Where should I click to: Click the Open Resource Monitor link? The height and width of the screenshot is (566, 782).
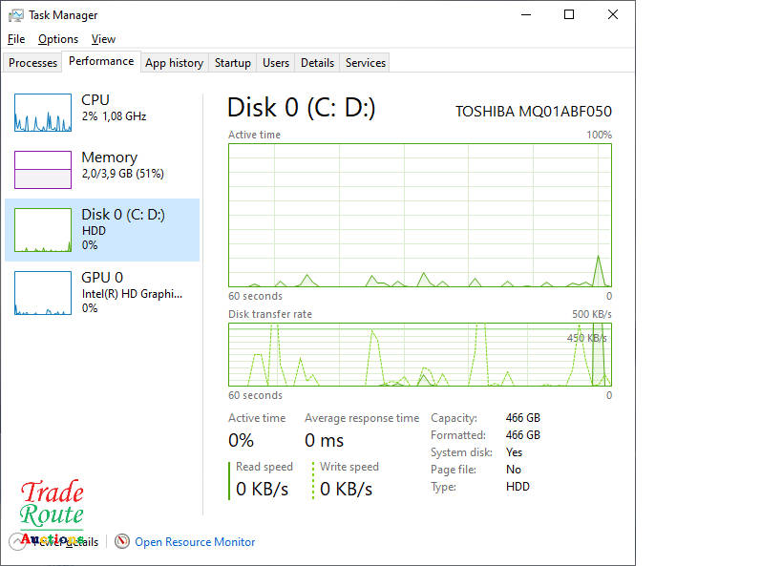click(x=195, y=541)
